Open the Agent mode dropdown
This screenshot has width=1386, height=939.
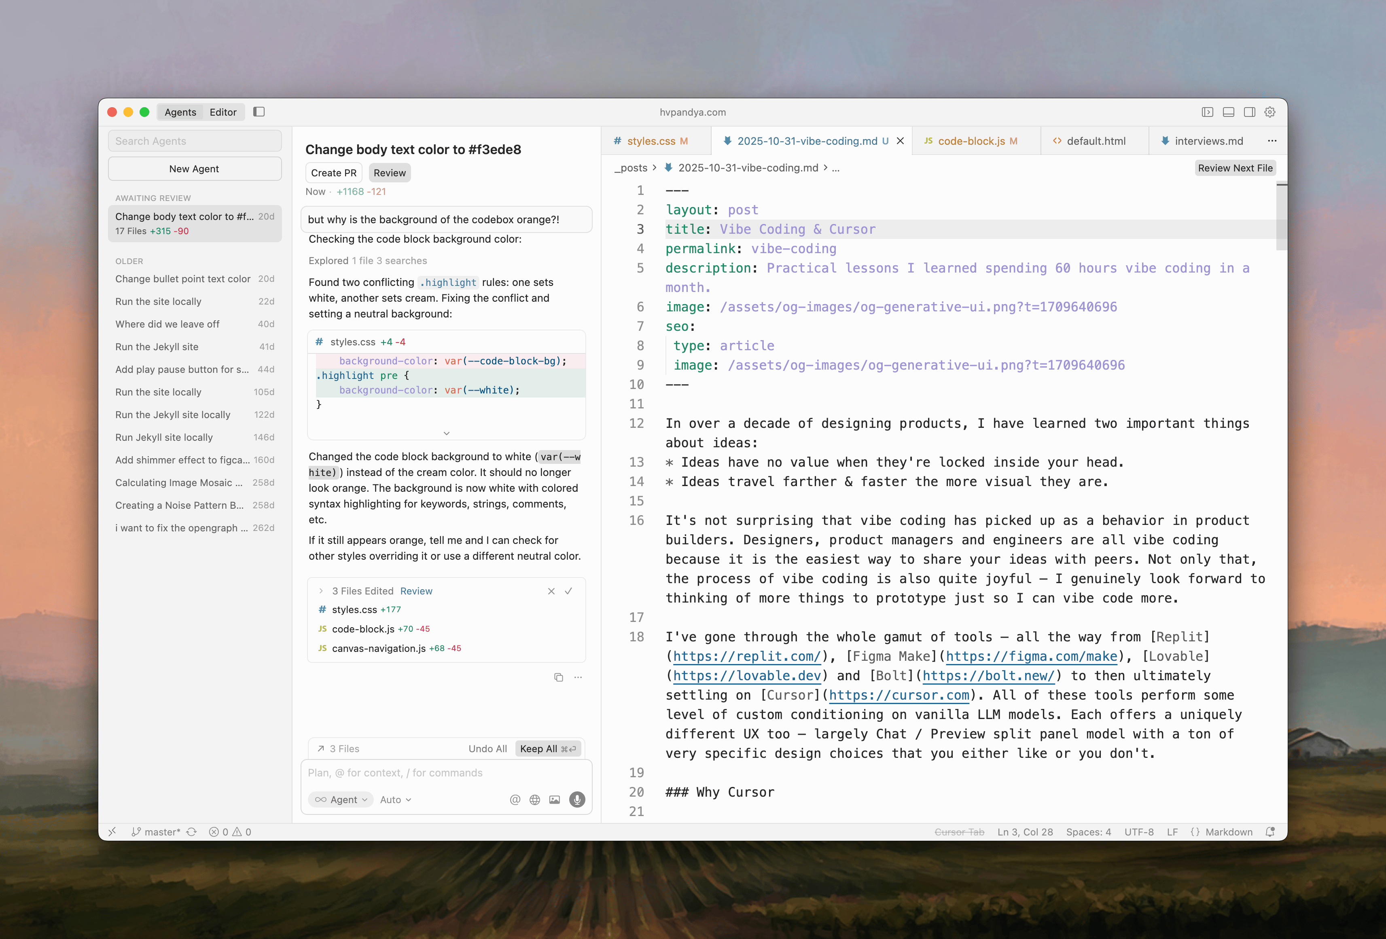(x=341, y=799)
